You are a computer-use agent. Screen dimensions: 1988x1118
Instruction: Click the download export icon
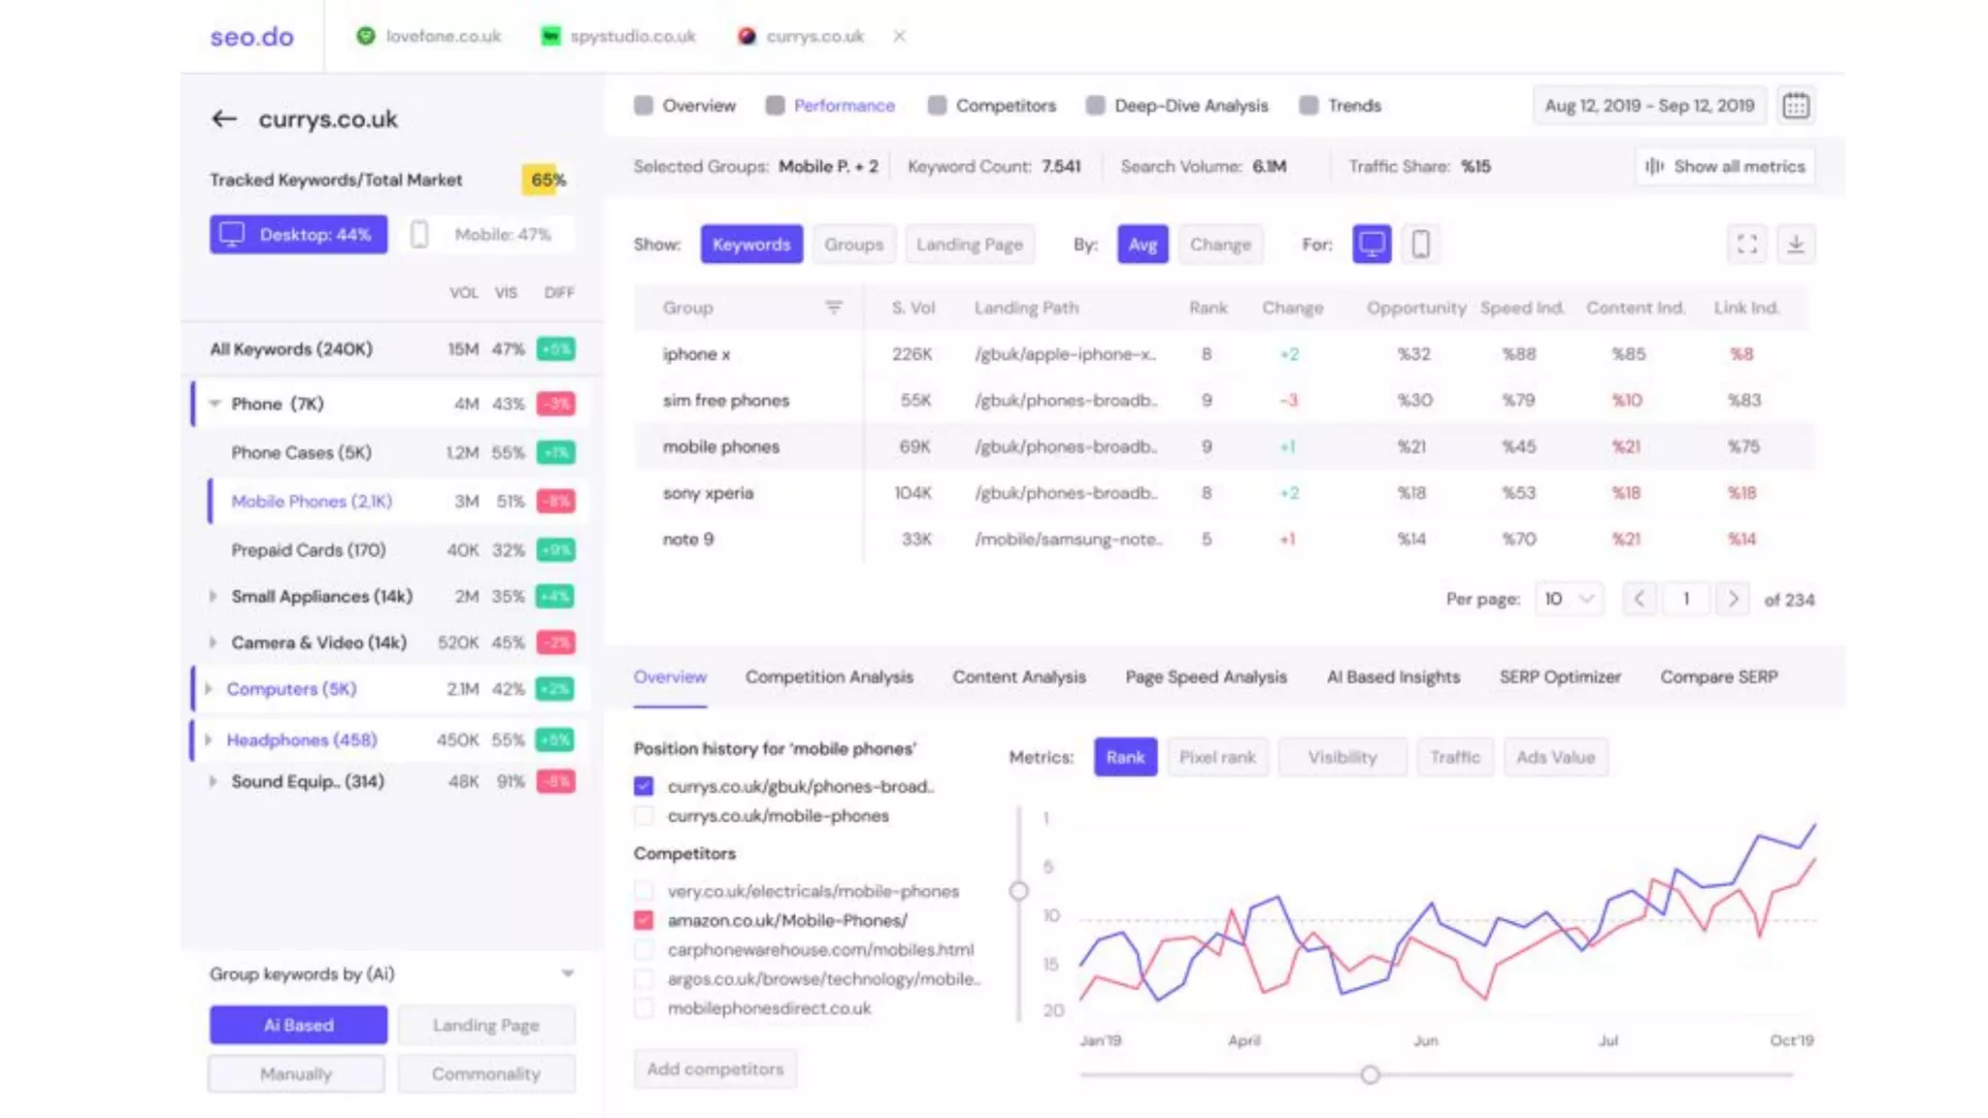[x=1796, y=245]
